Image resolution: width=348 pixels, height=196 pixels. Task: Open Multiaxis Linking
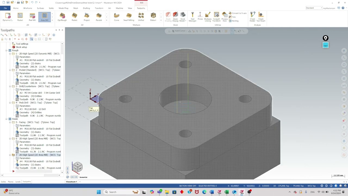coord(208,17)
